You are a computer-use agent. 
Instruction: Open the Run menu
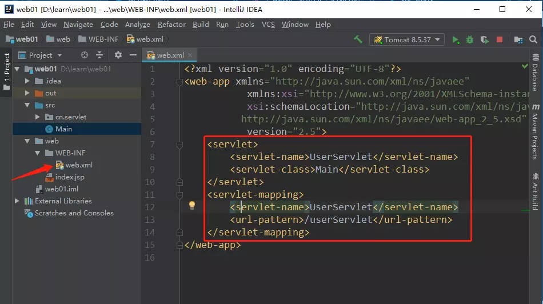click(222, 25)
